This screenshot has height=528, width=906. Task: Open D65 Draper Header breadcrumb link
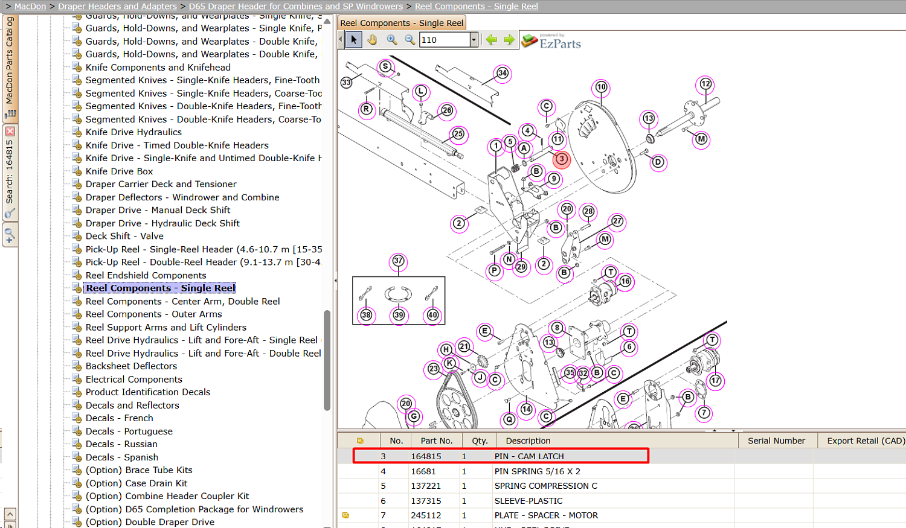pos(296,6)
